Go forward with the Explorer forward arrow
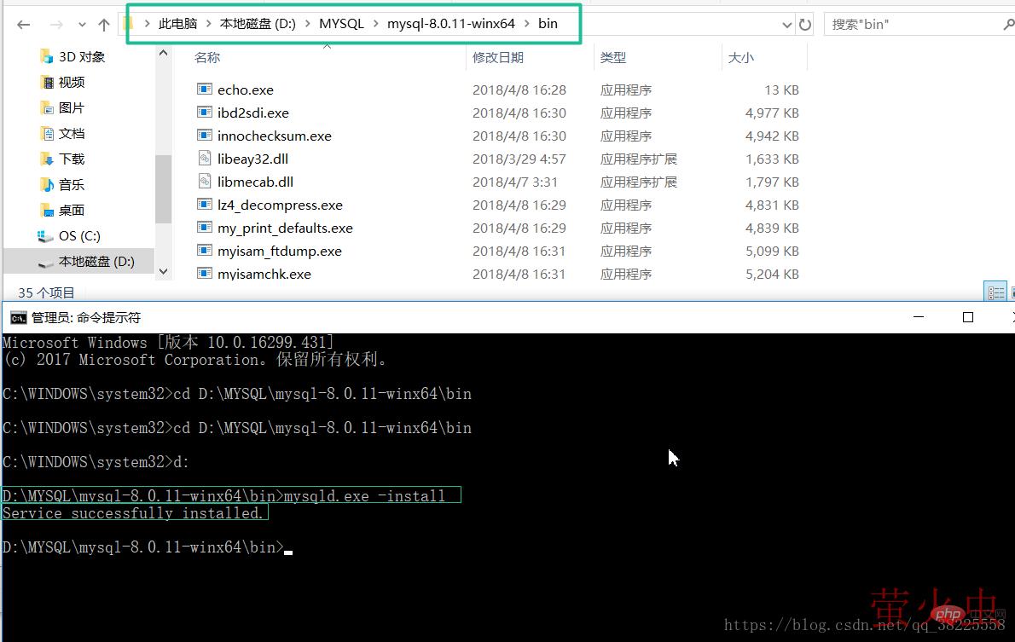1015x642 pixels. (56, 25)
